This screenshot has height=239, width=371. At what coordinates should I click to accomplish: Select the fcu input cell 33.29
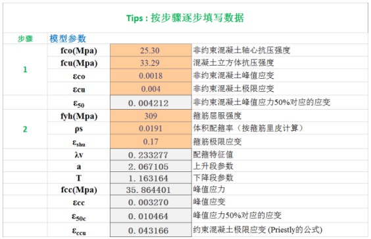click(x=151, y=62)
